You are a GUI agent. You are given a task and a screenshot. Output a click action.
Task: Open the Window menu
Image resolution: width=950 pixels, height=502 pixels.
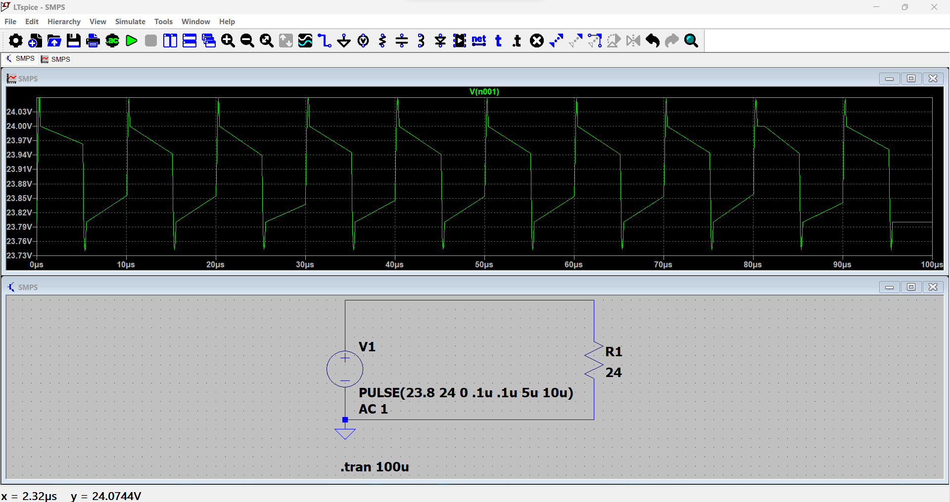196,22
